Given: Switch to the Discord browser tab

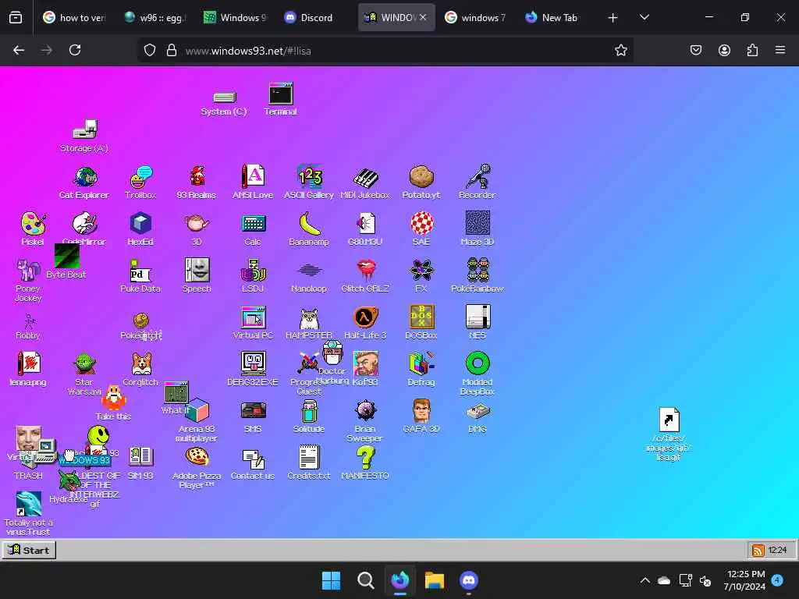Looking at the screenshot, I should (309, 17).
